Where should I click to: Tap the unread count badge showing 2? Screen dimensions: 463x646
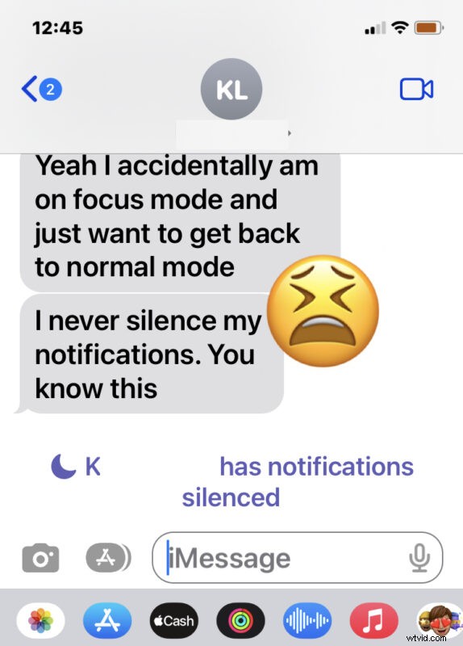tap(50, 89)
